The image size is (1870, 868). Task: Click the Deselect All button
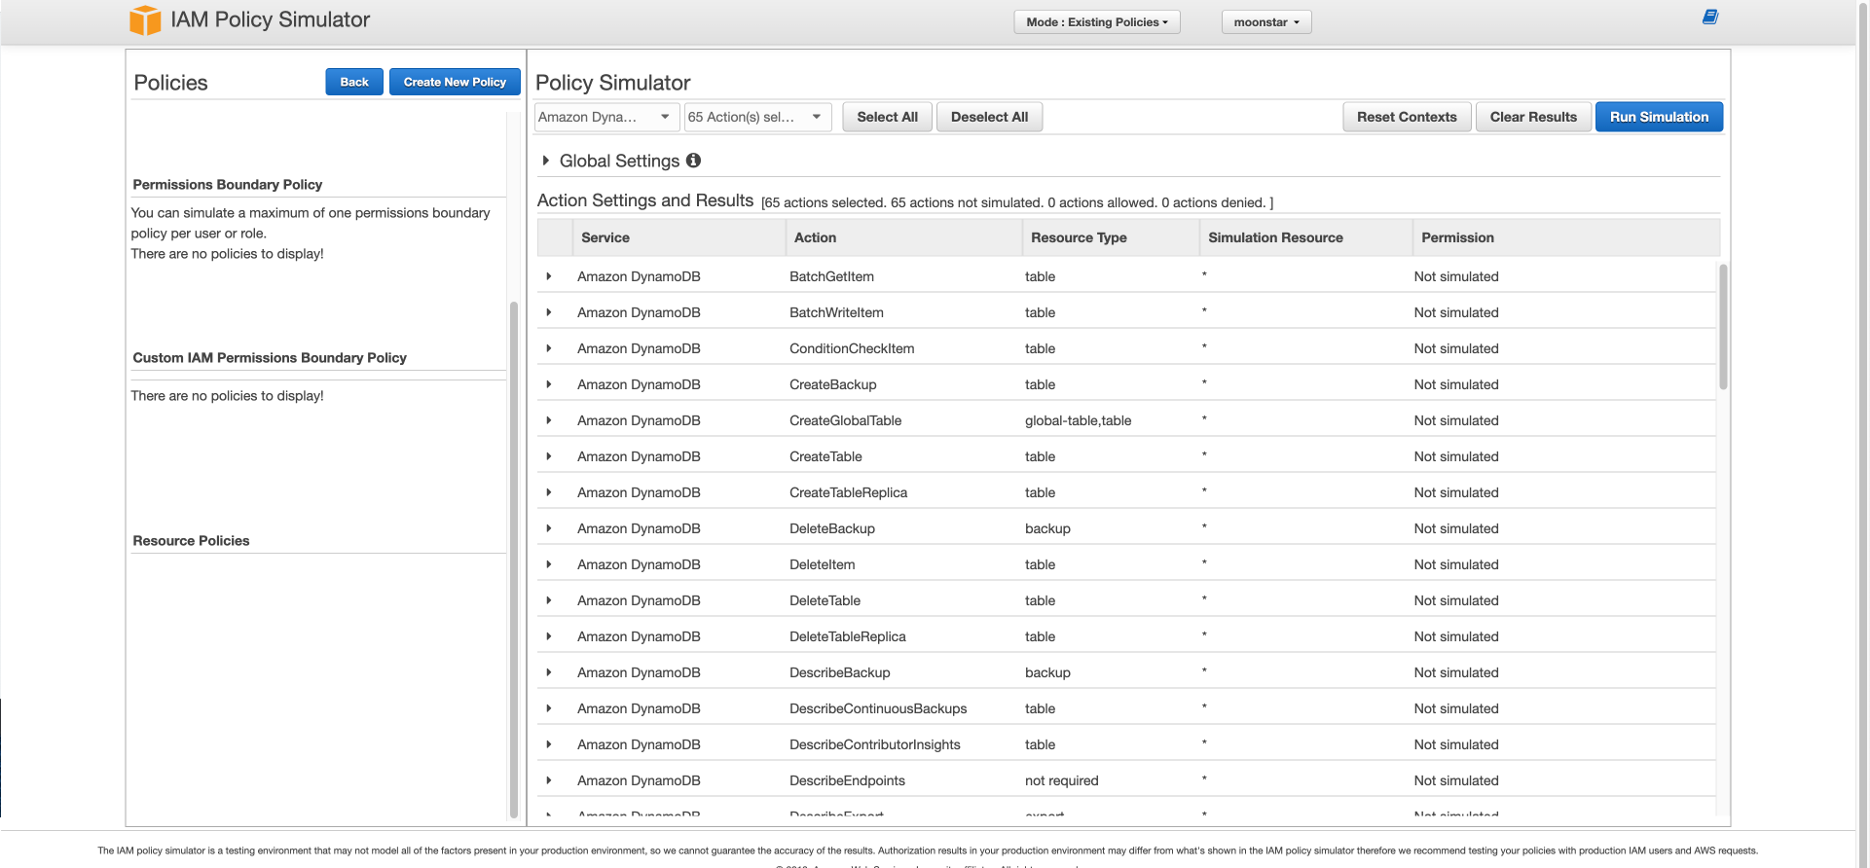pos(989,117)
